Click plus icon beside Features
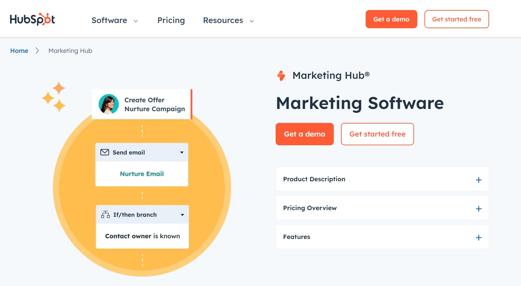The height and width of the screenshot is (286, 521). point(479,238)
